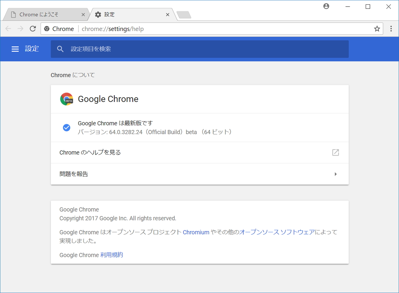The height and width of the screenshot is (293, 399).
Task: Reload the current page
Action: pos(33,28)
